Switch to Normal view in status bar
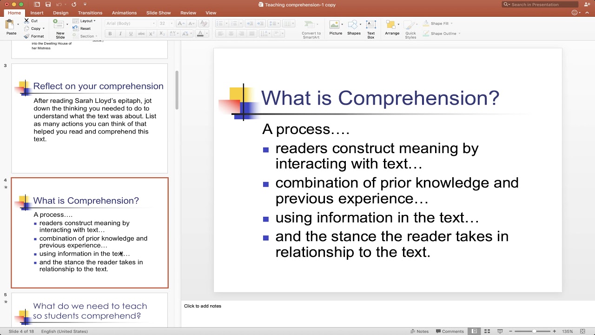 pos(474,331)
